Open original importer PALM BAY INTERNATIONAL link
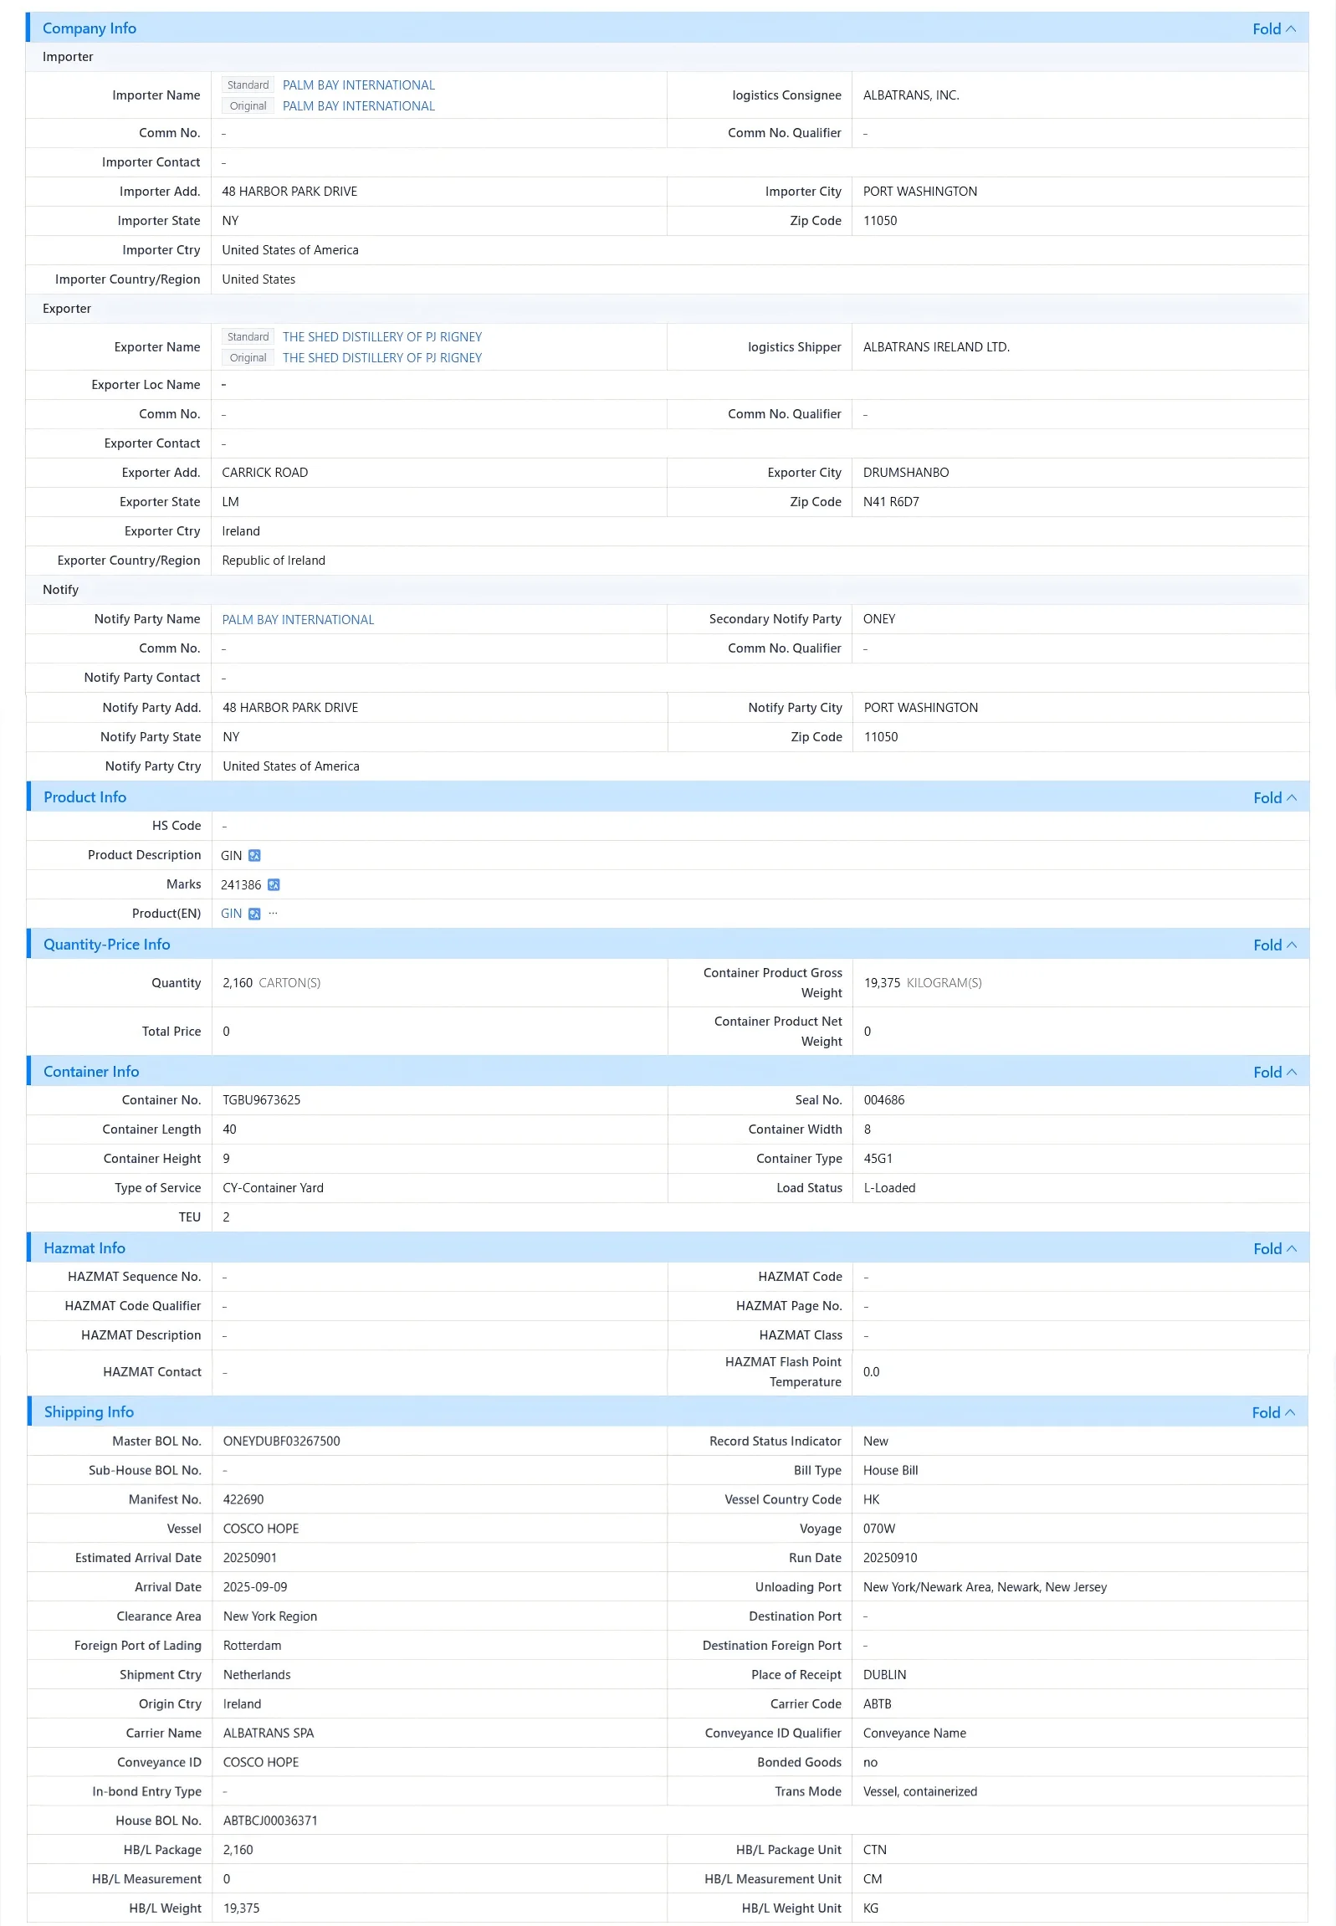1336x1926 pixels. tap(358, 106)
